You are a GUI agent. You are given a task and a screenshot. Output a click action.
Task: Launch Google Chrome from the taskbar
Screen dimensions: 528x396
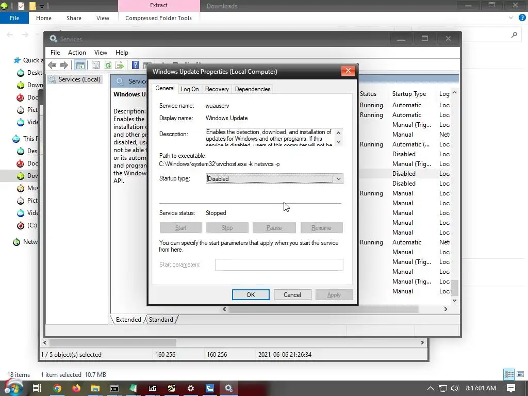(x=57, y=388)
